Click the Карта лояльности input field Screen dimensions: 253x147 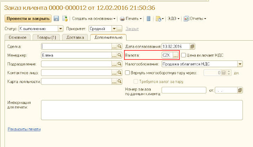(76, 81)
